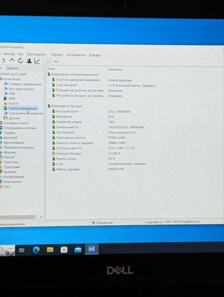Screen dimensions: 224x297
Task: Select Мережа in the tree
Action: [x=9, y=152]
